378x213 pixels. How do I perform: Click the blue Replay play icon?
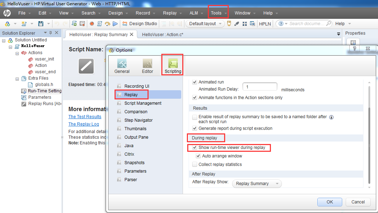point(115,24)
